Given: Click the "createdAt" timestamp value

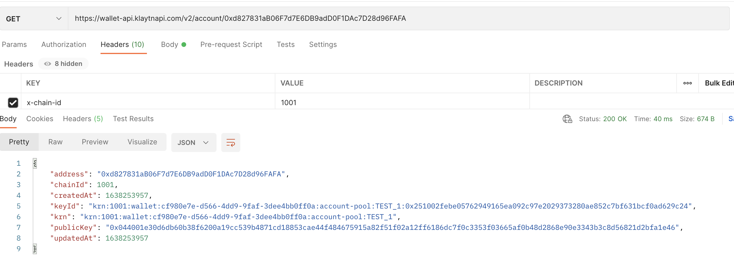Looking at the screenshot, I should pyautogui.click(x=127, y=195).
